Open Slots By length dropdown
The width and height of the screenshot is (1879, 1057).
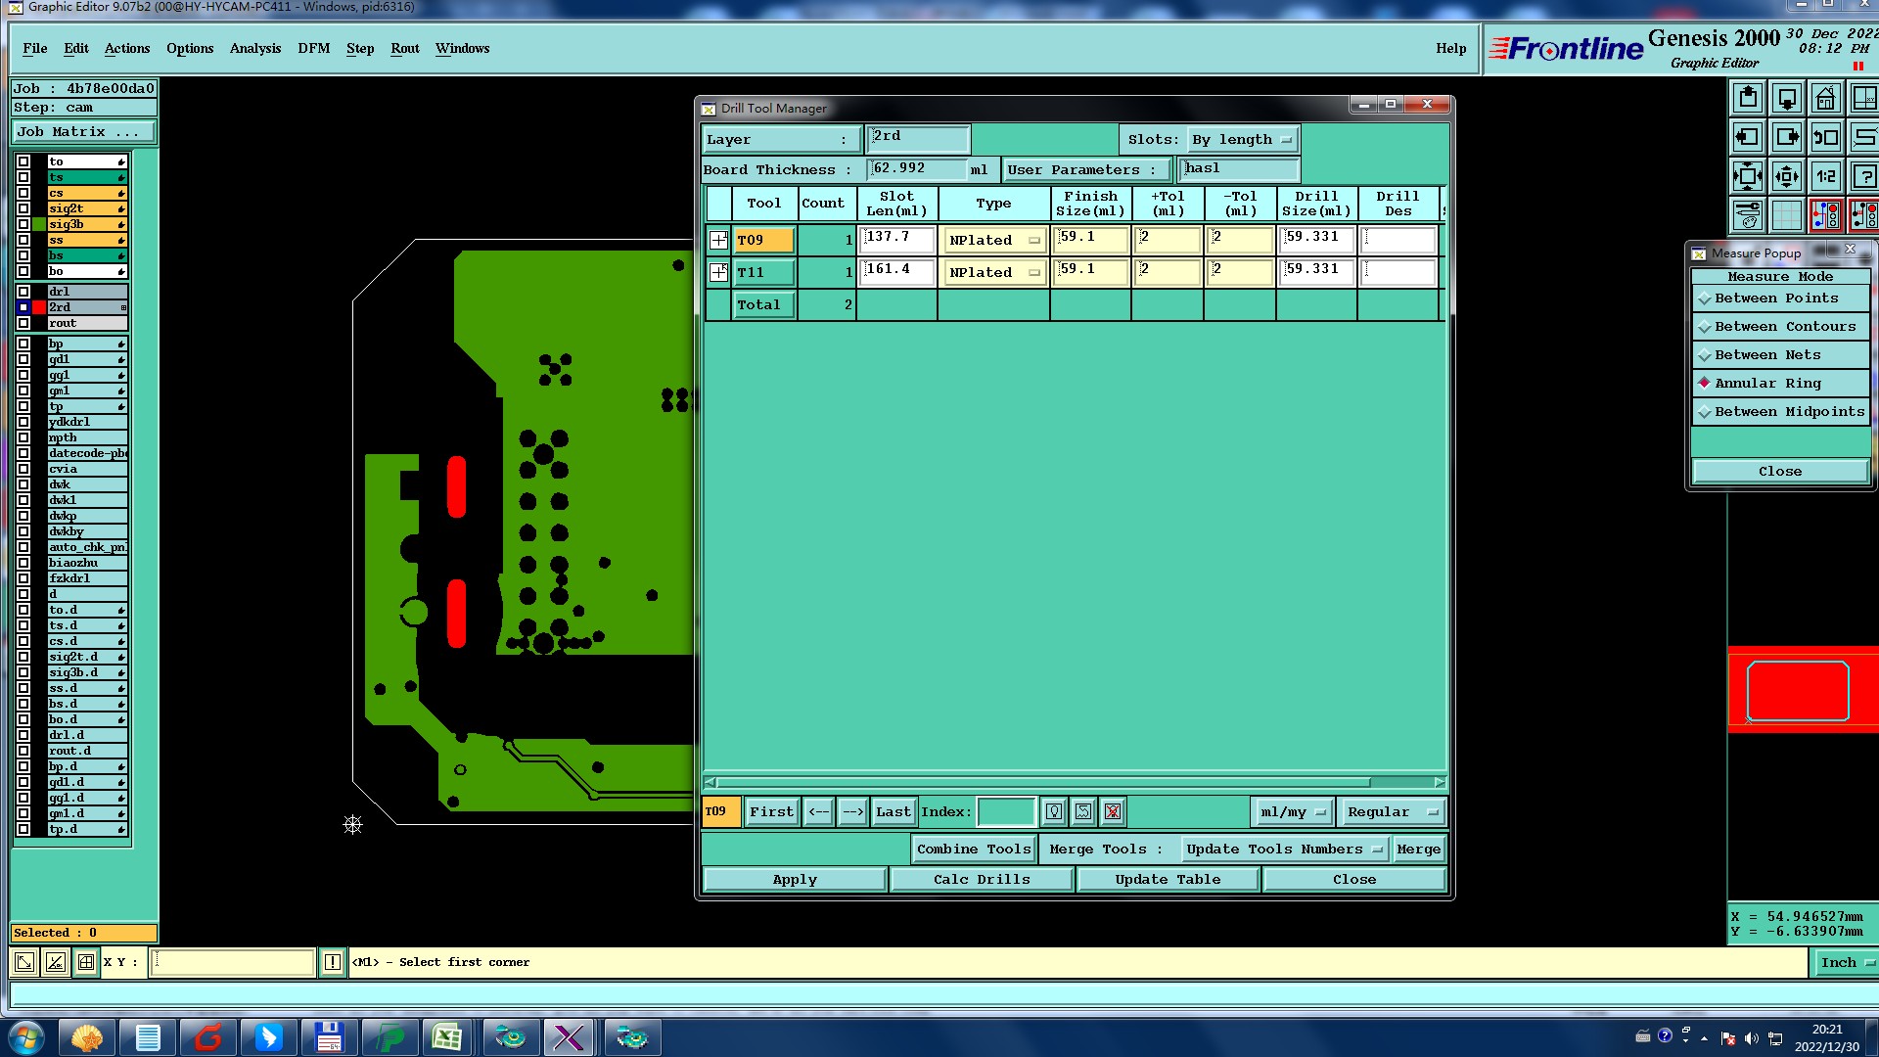coord(1243,140)
